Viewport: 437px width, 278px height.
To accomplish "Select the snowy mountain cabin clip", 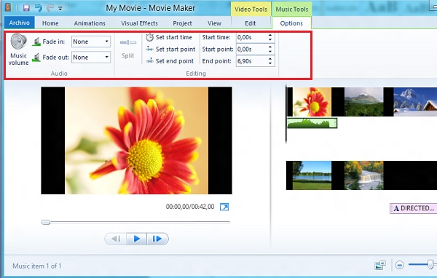I will [415, 102].
